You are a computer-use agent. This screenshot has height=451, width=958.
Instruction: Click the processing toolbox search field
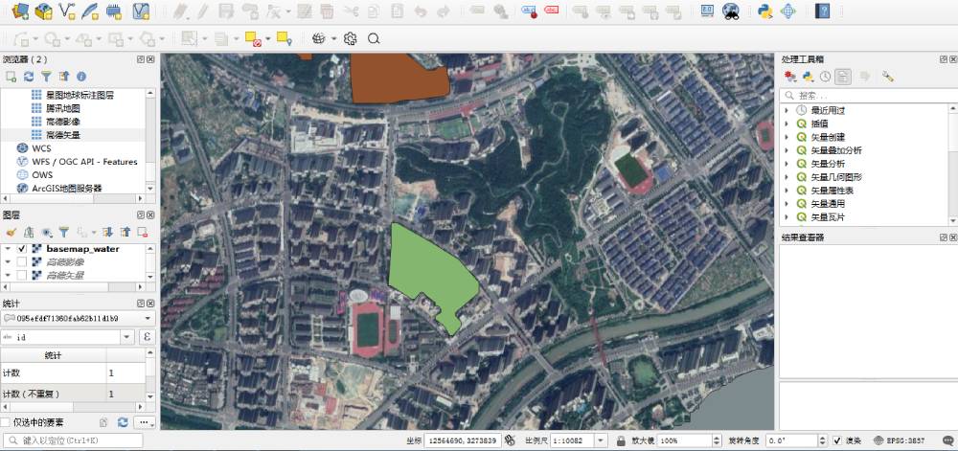coord(867,95)
